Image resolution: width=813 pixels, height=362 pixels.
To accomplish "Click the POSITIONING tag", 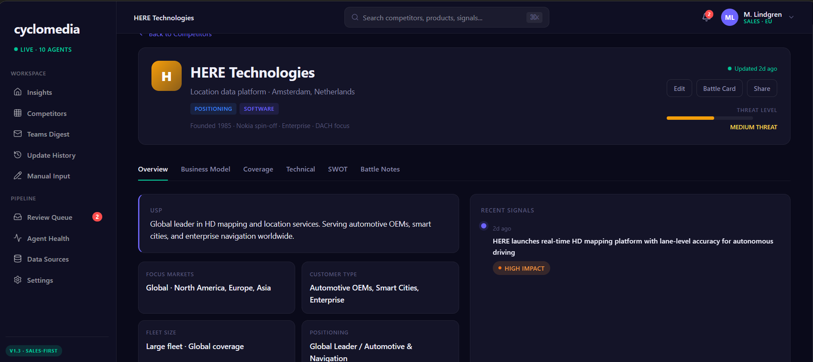I will pyautogui.click(x=213, y=108).
